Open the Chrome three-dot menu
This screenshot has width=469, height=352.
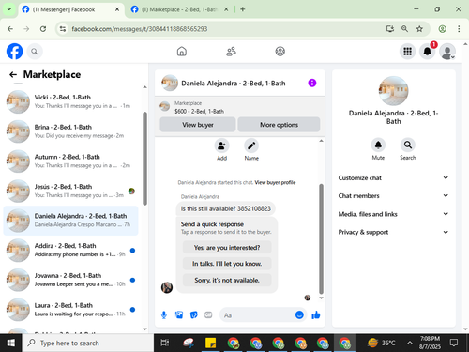(459, 29)
